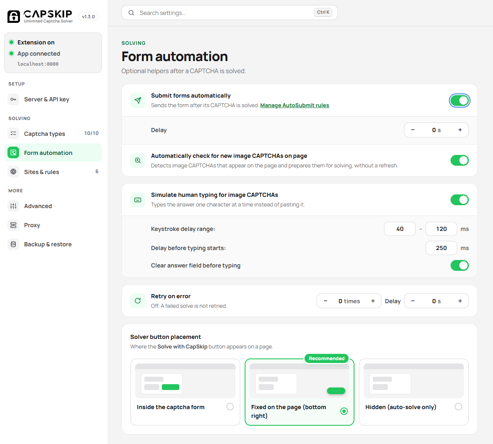Click the 10/10 count beside Captcha types
493x444 pixels.
tap(92, 133)
